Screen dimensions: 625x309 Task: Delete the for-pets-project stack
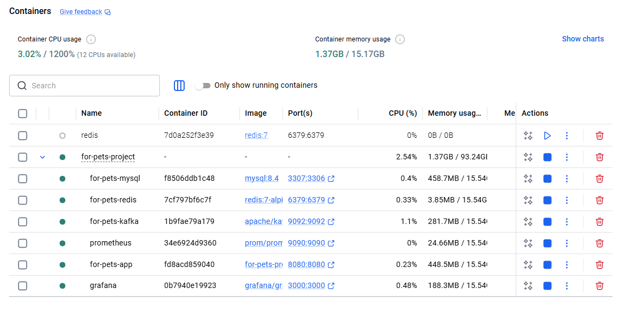[599, 157]
